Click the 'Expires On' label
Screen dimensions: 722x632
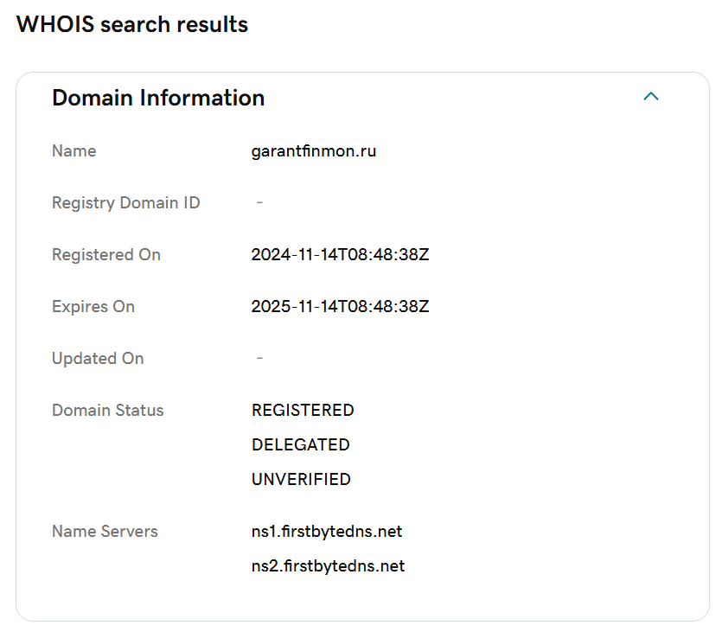coord(93,307)
